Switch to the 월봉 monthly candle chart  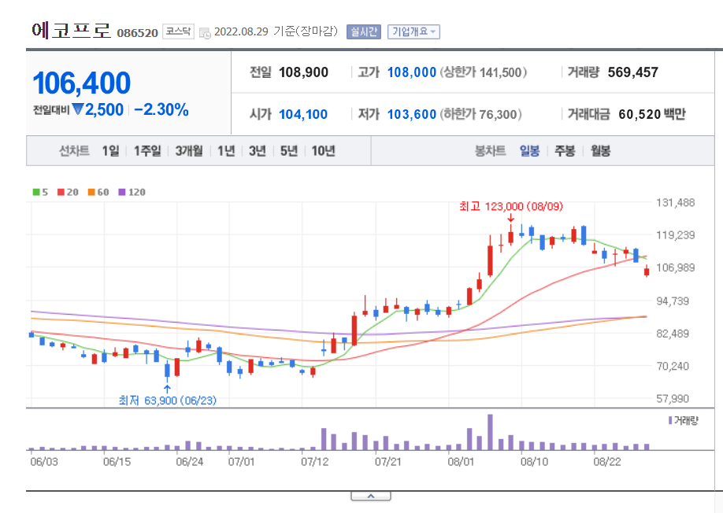coord(601,150)
